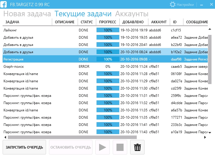Open settings via the gear icon
The width and height of the screenshot is (215, 155).
173,4
